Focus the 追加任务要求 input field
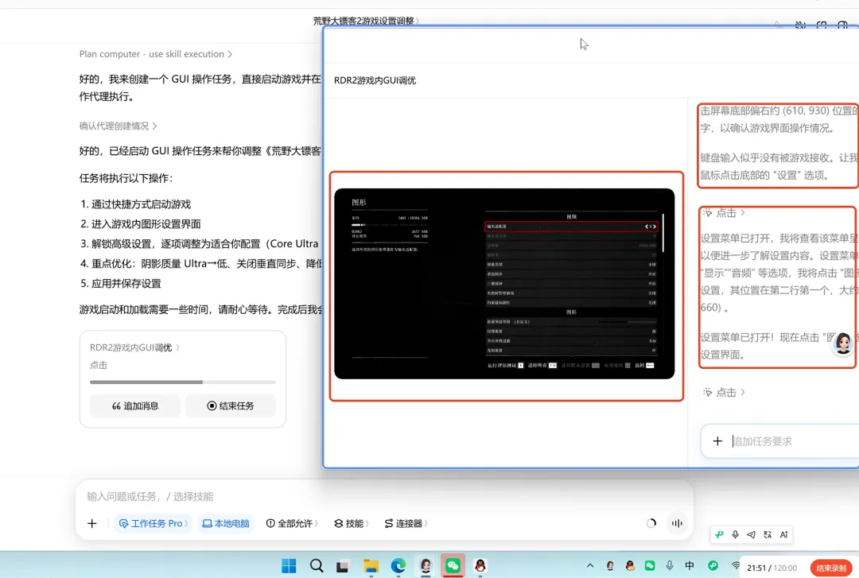The width and height of the screenshot is (859, 578). [x=795, y=441]
